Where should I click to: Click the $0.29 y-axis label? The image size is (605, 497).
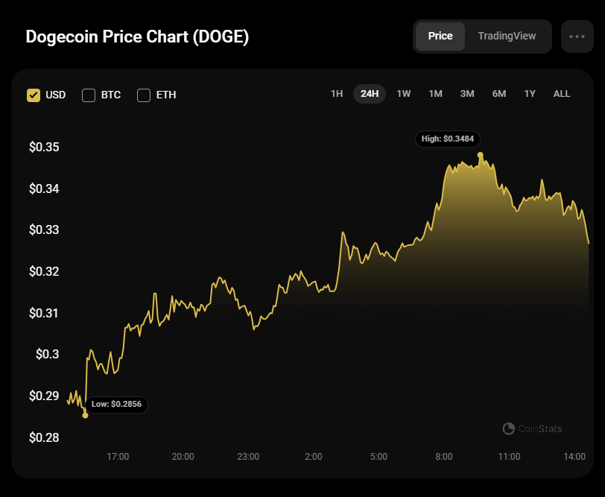pyautogui.click(x=44, y=396)
